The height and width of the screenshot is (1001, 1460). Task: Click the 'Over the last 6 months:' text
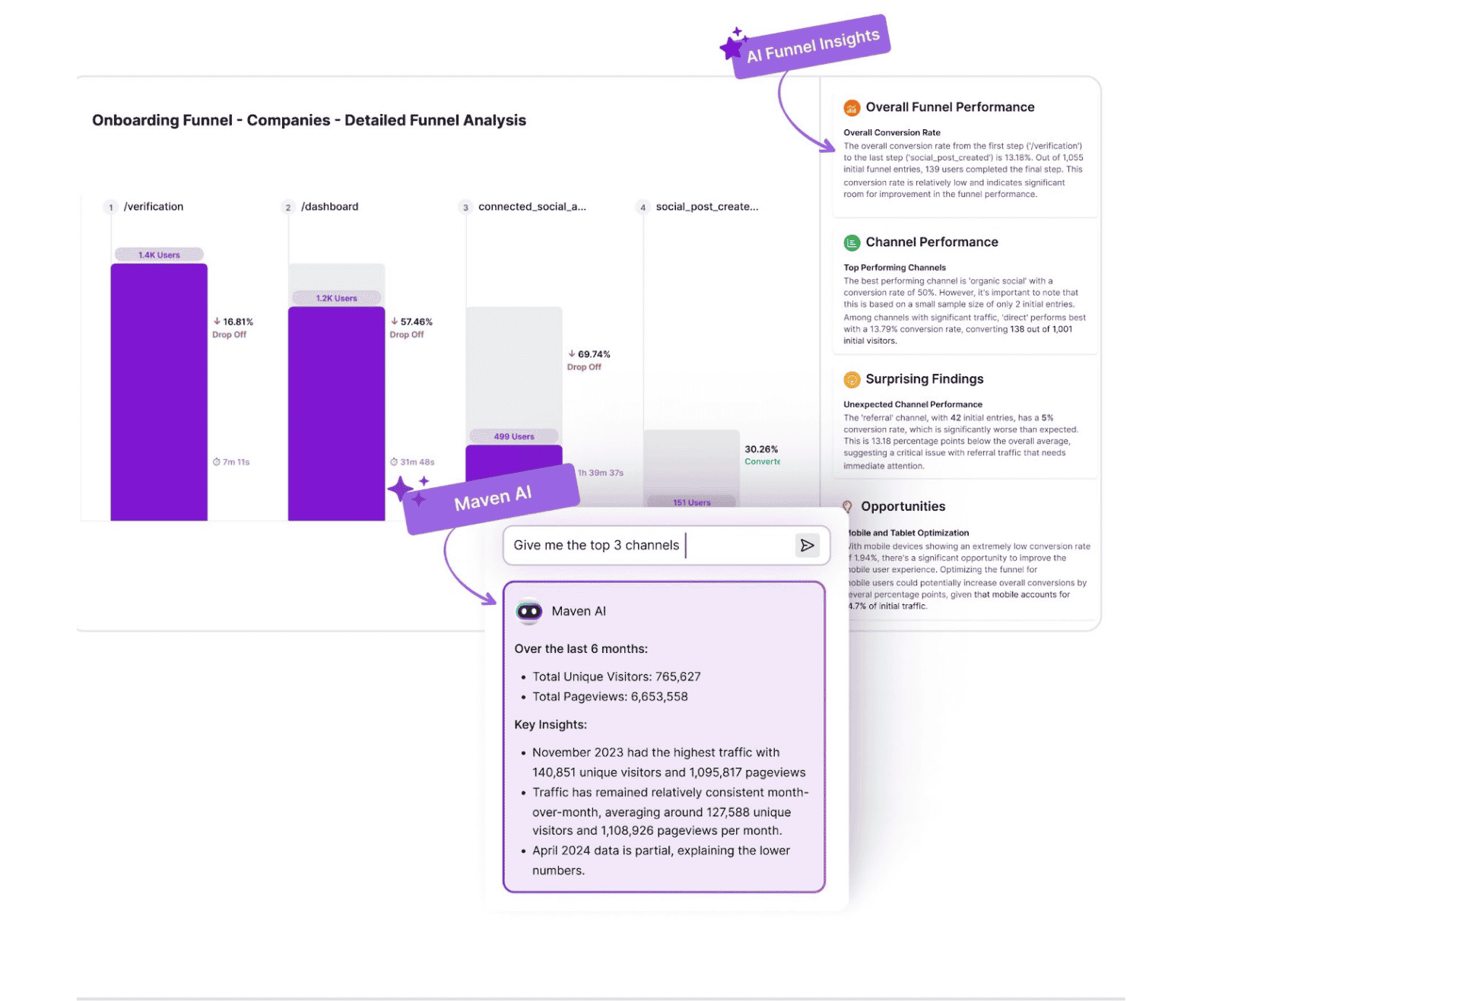(581, 648)
